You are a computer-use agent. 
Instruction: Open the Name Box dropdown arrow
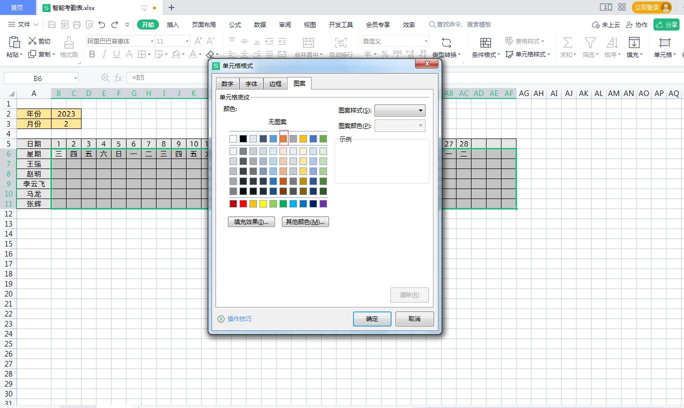(75, 78)
